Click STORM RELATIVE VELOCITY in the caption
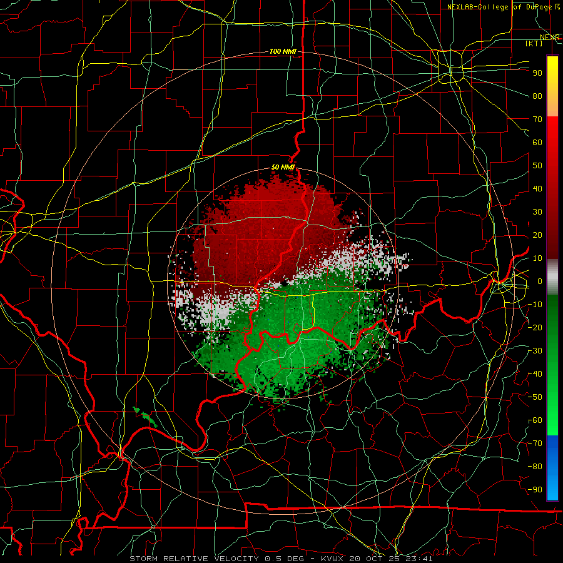The height and width of the screenshot is (563, 563). 195,559
